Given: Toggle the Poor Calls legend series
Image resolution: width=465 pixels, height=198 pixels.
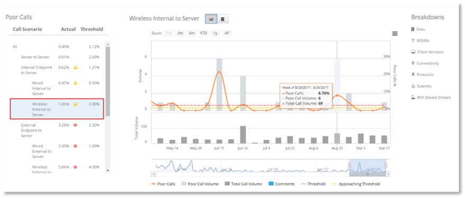Looking at the screenshot, I should click(163, 184).
